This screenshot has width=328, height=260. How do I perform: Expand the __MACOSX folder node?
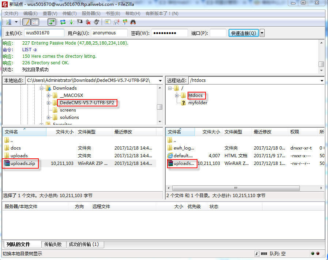(48, 95)
